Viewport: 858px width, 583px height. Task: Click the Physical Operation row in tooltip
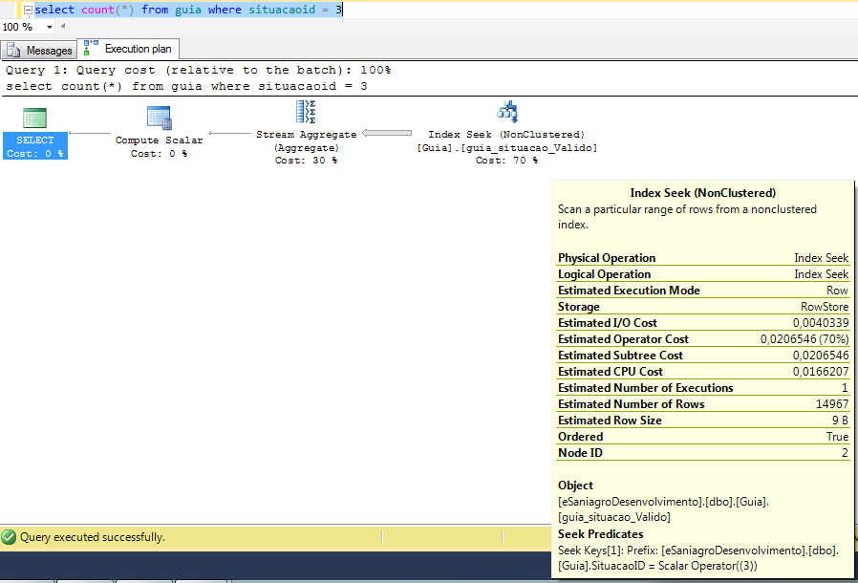(702, 258)
